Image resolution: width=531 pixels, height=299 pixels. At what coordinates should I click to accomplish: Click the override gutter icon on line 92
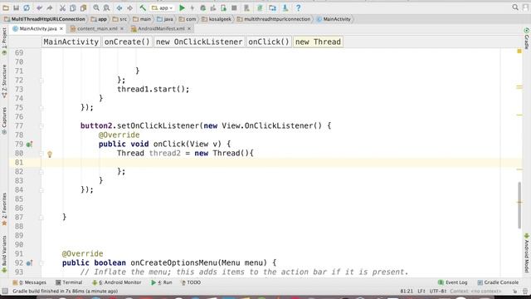click(30, 263)
